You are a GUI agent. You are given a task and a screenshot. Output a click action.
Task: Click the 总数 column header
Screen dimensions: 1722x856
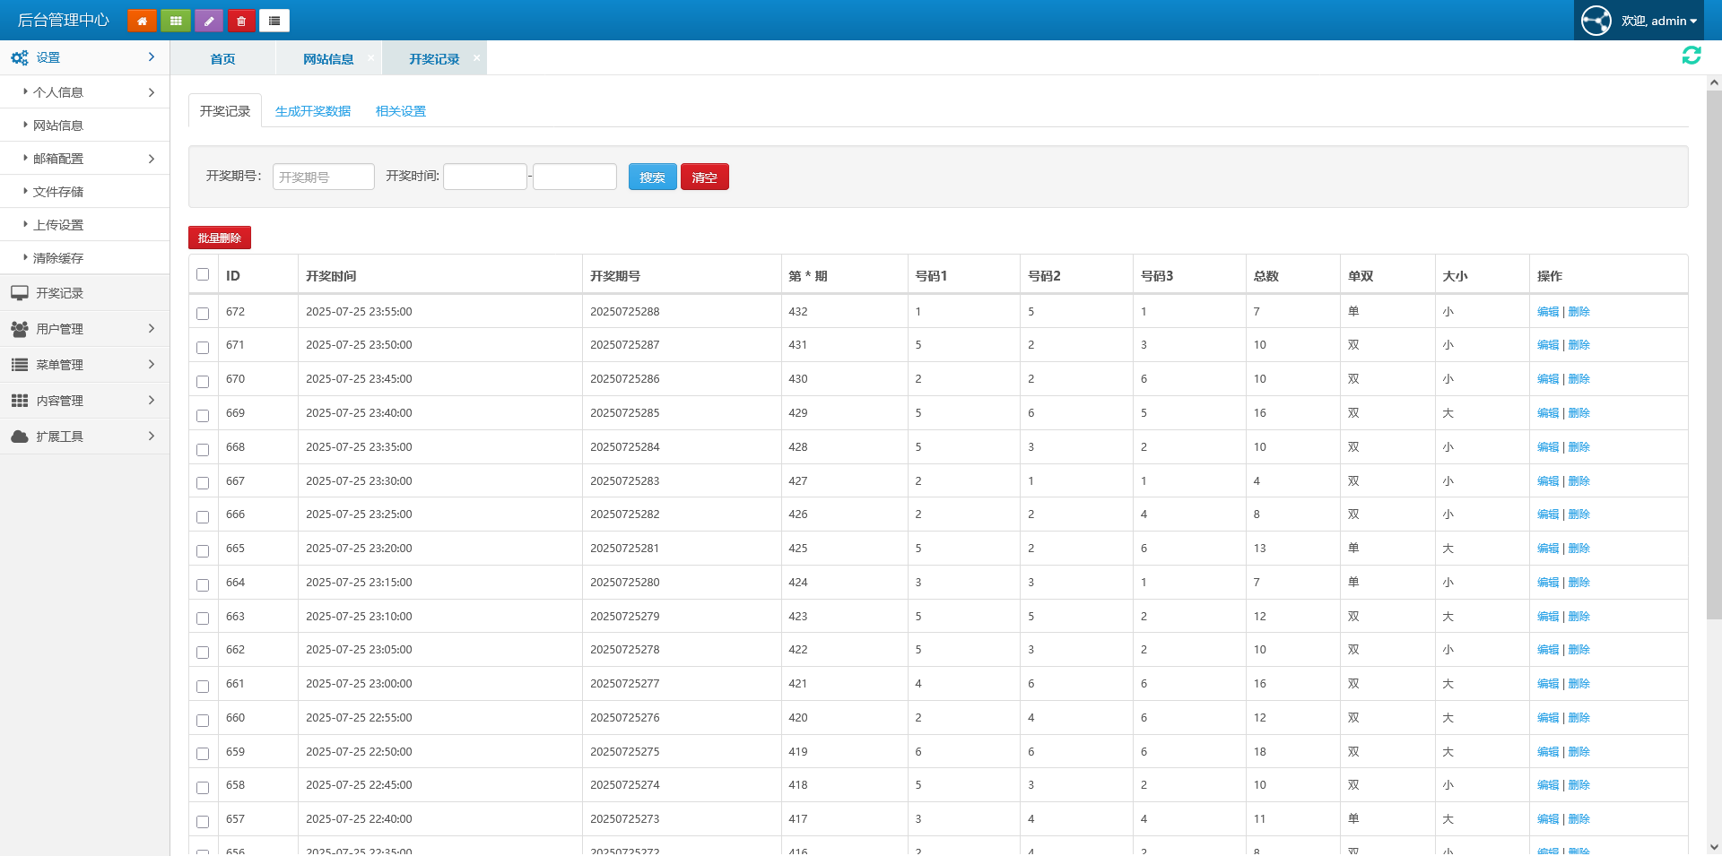[1266, 276]
